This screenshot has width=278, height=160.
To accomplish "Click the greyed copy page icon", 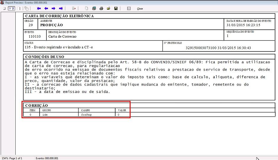I will 87,9.
